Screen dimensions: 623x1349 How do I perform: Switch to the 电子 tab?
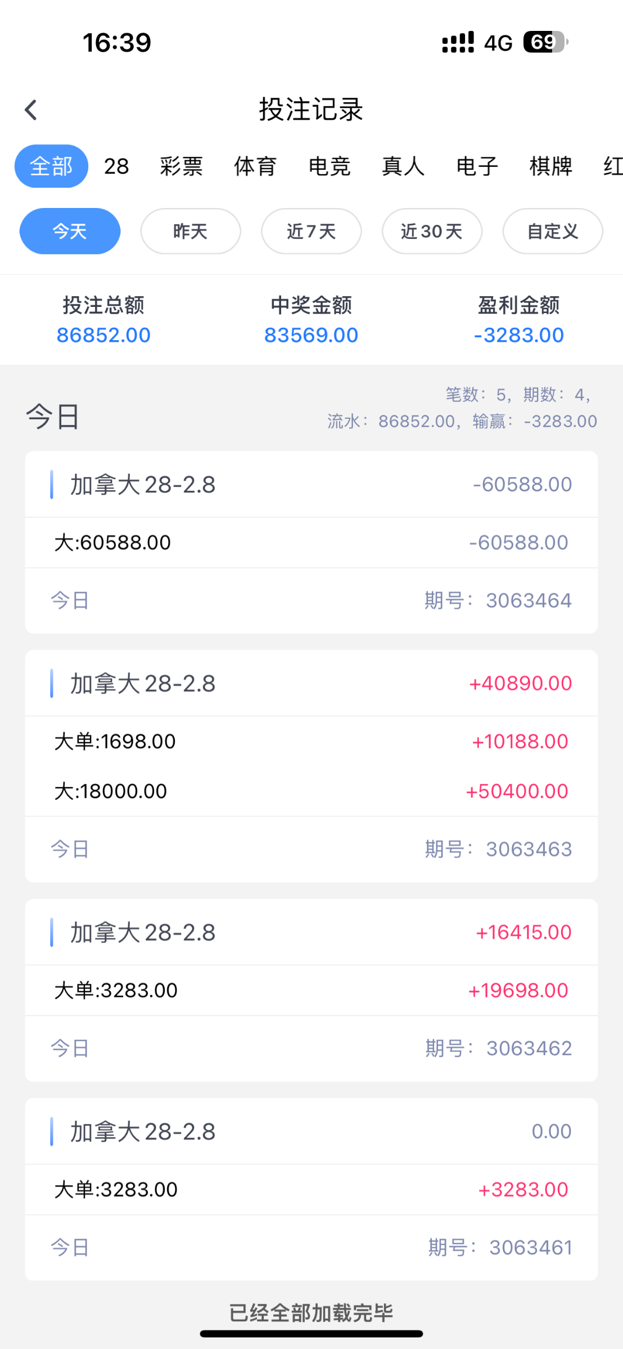[x=477, y=166]
